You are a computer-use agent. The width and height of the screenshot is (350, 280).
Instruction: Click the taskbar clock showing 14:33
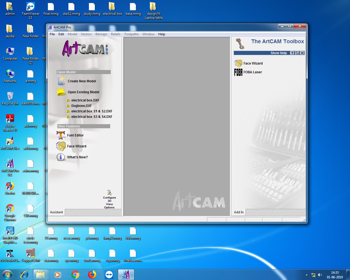point(335,275)
